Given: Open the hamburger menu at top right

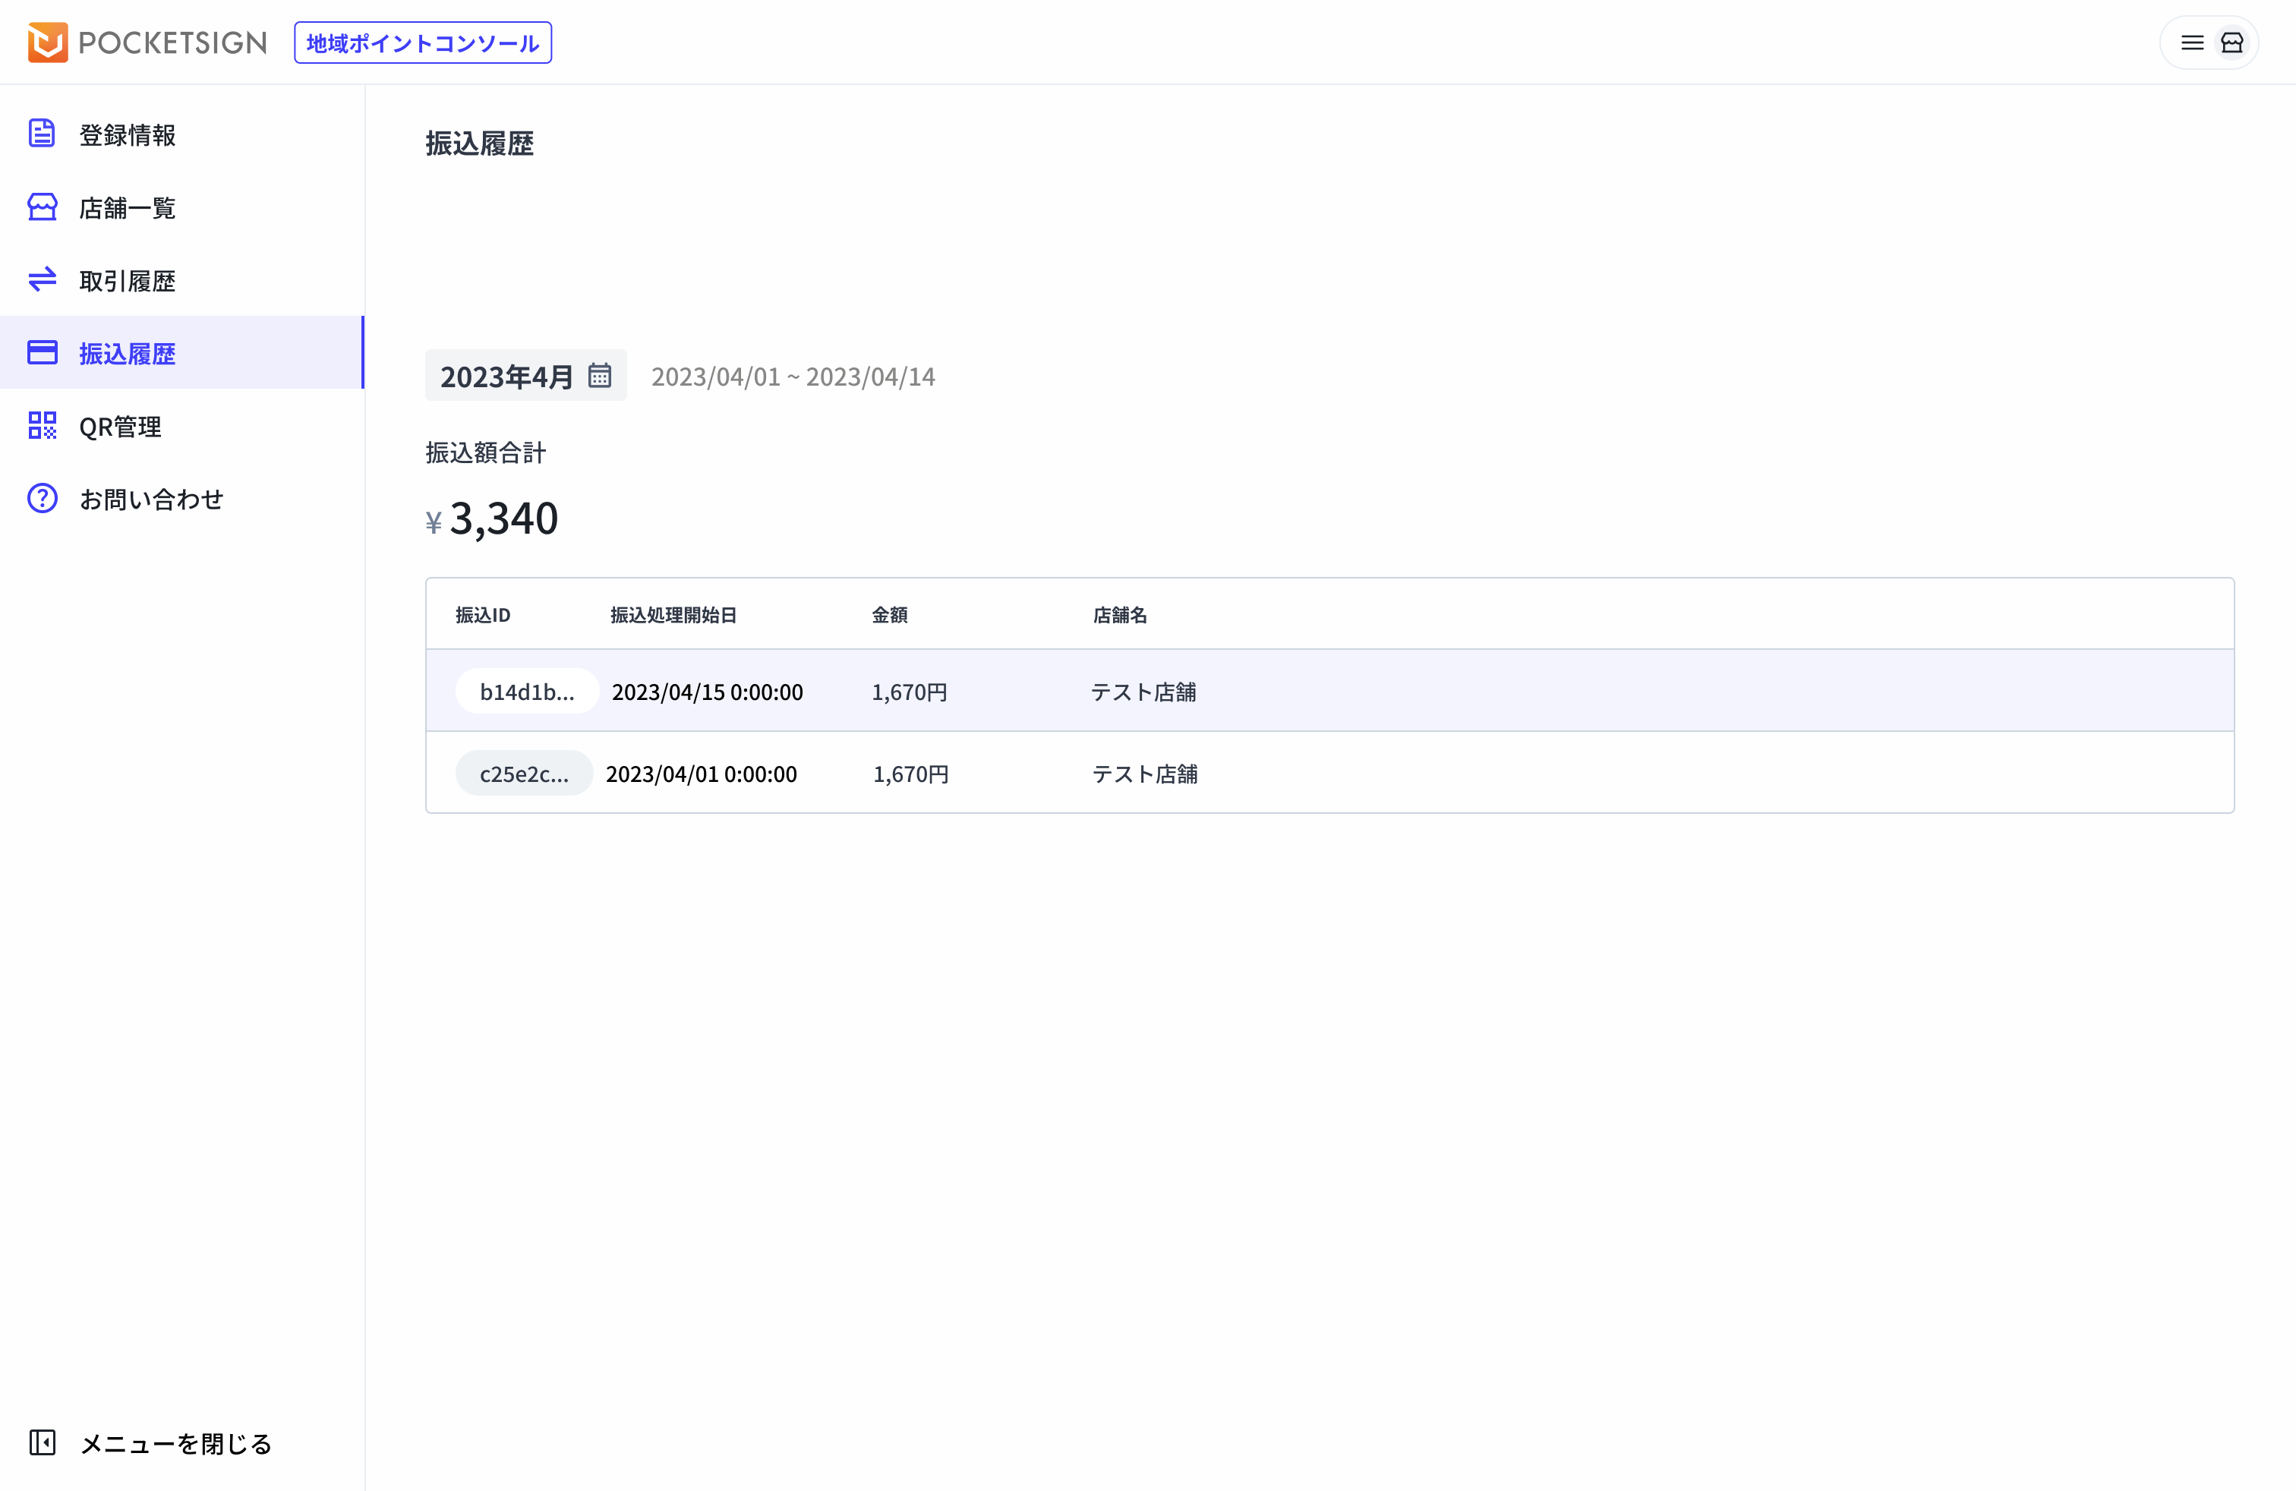Looking at the screenshot, I should [x=2192, y=43].
